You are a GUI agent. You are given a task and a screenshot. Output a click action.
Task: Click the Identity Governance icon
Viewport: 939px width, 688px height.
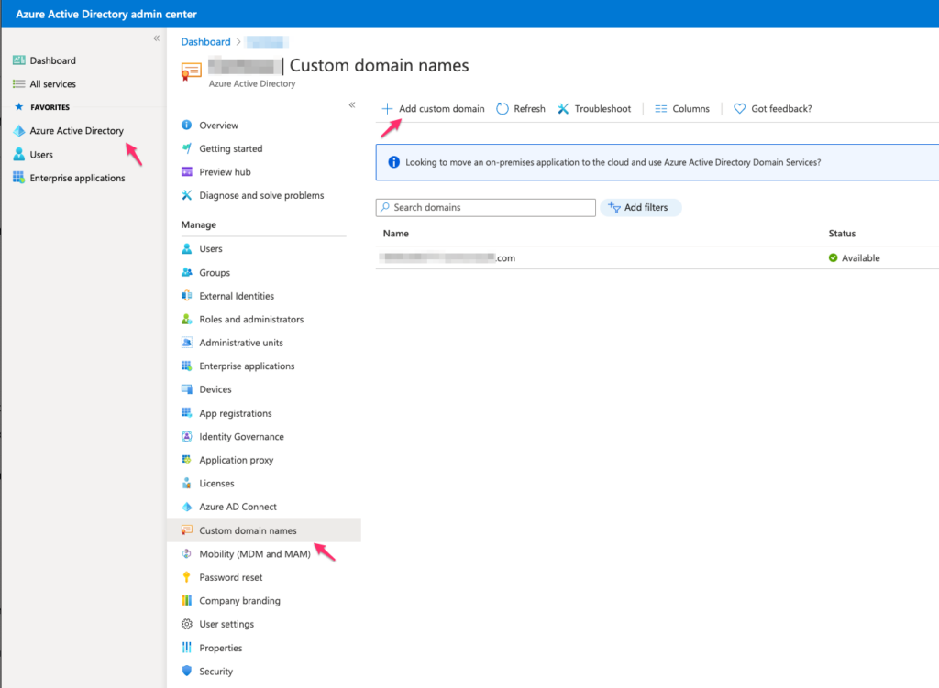click(187, 436)
